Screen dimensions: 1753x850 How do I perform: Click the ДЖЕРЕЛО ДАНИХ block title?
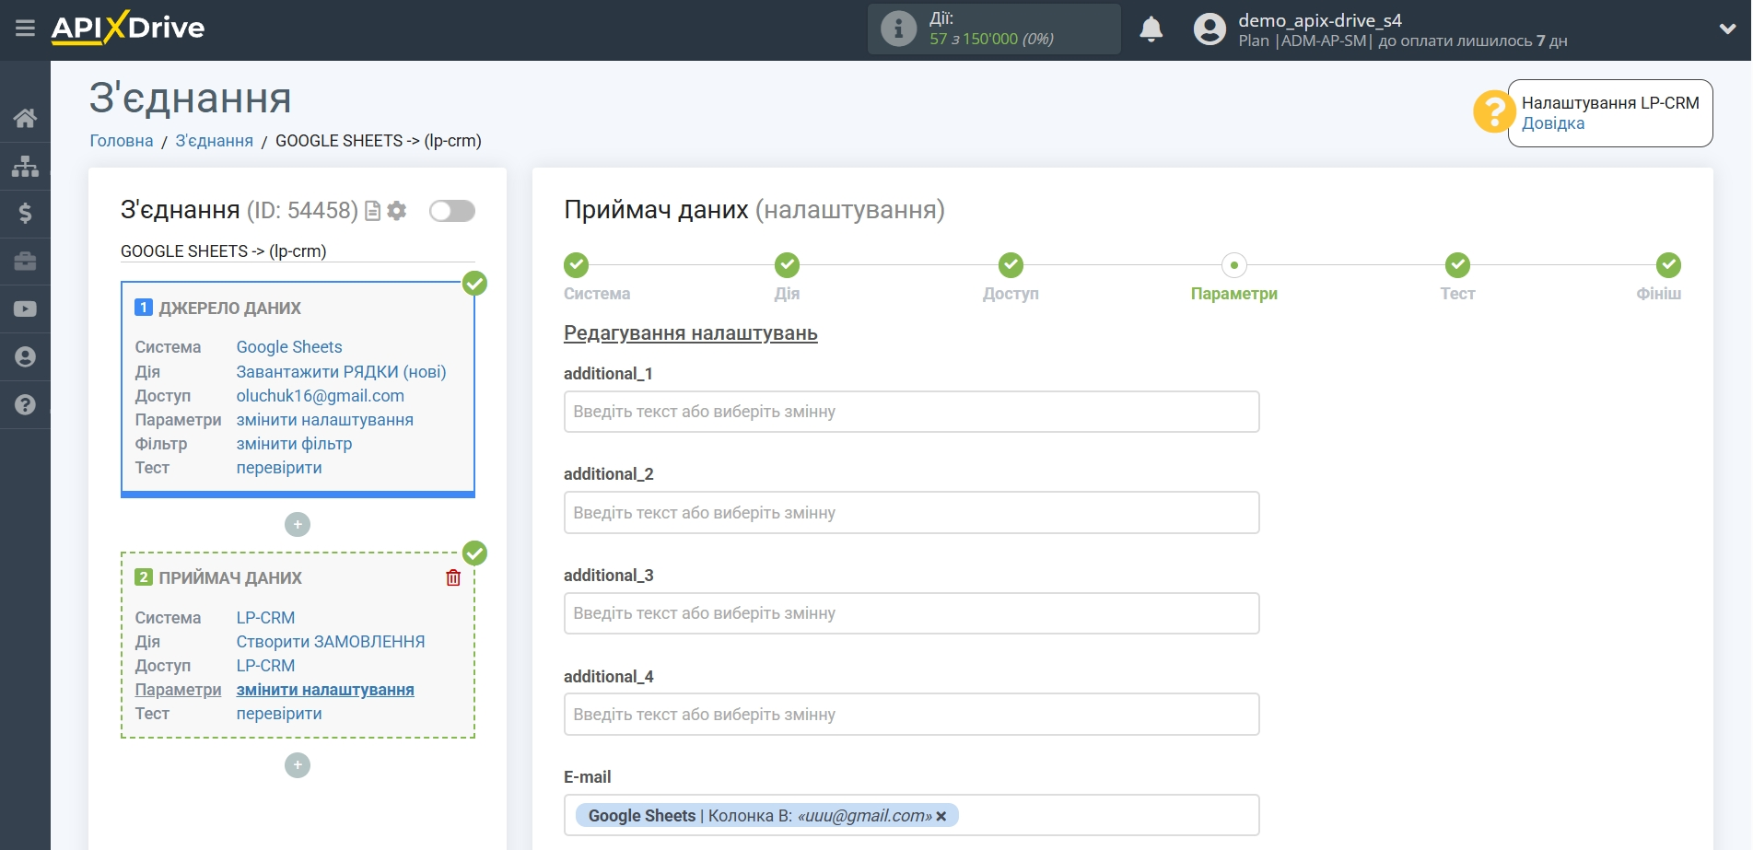tap(229, 309)
